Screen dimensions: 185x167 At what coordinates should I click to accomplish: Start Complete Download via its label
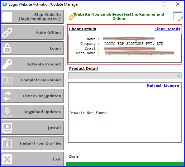click(x=41, y=80)
